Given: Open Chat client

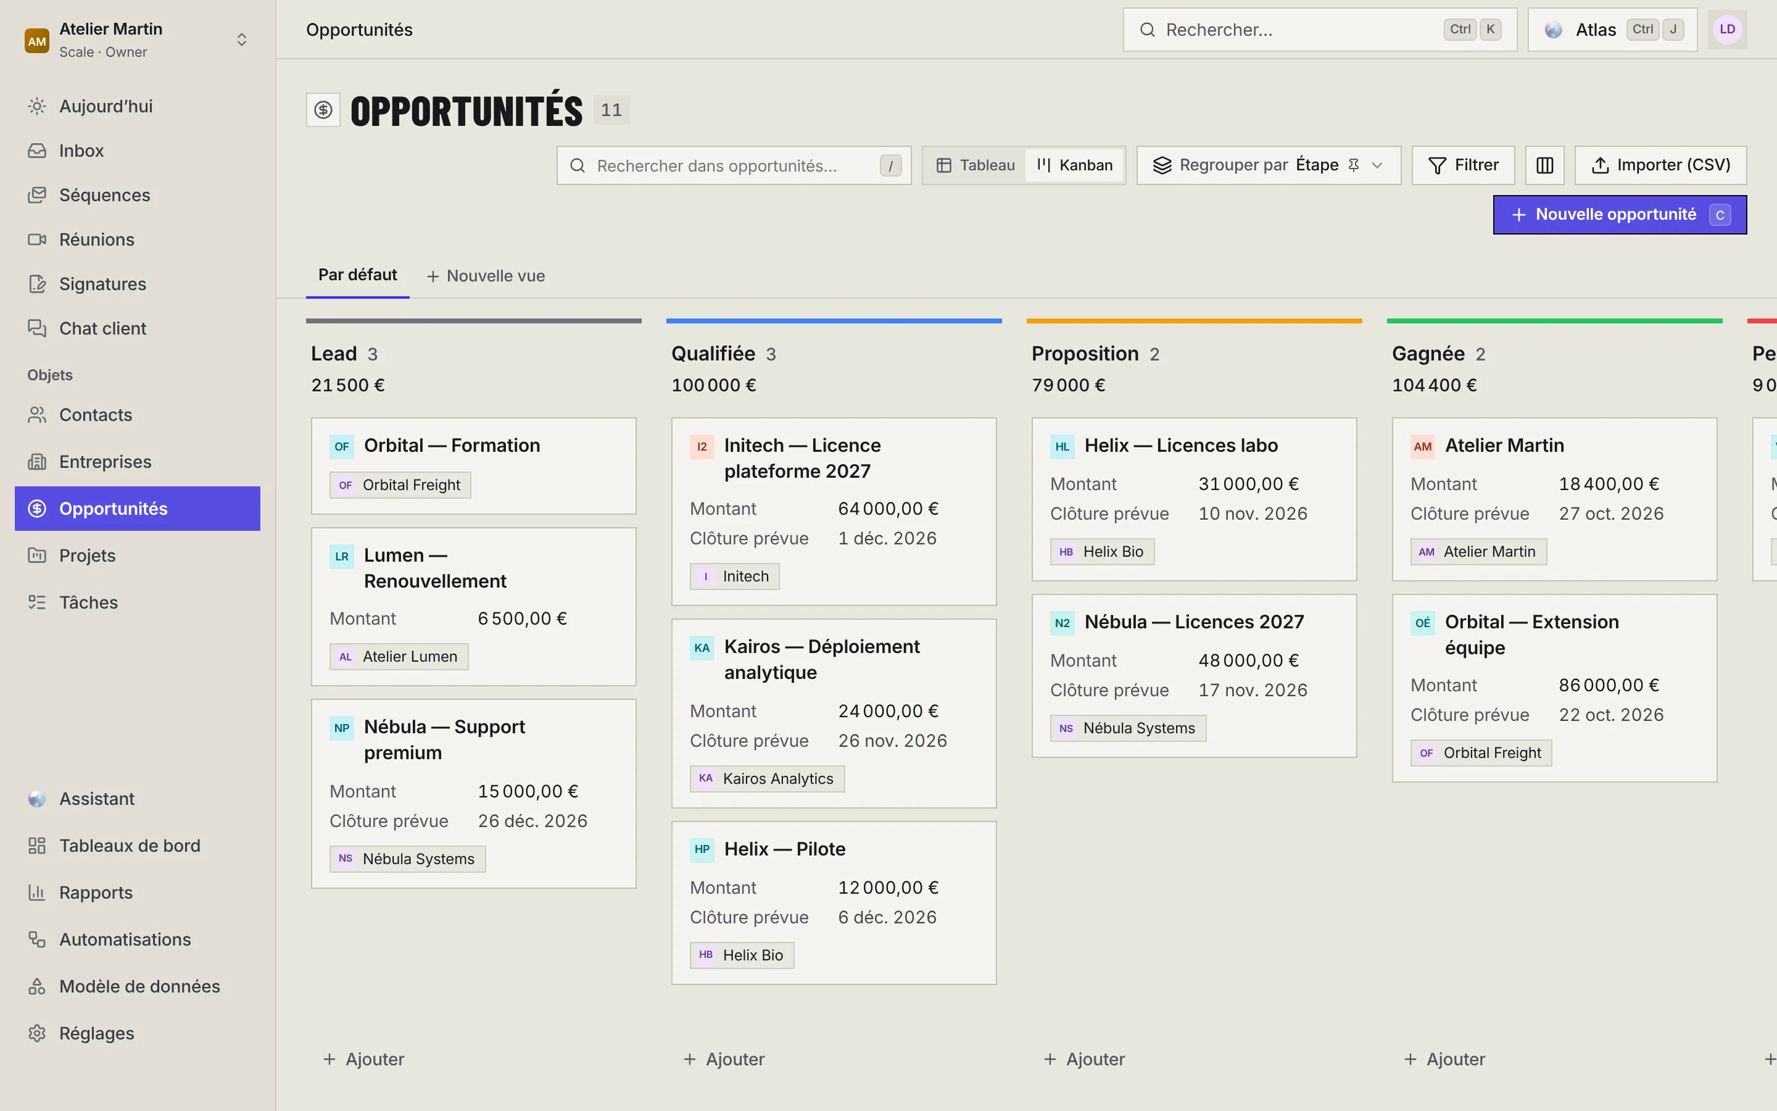Looking at the screenshot, I should pos(138,328).
